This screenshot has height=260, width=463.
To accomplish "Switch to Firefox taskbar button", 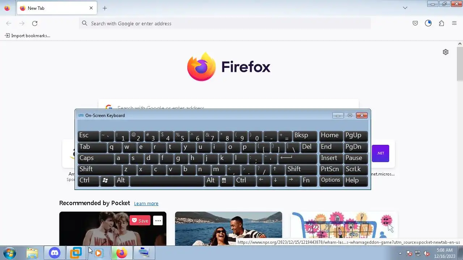I will (121, 253).
